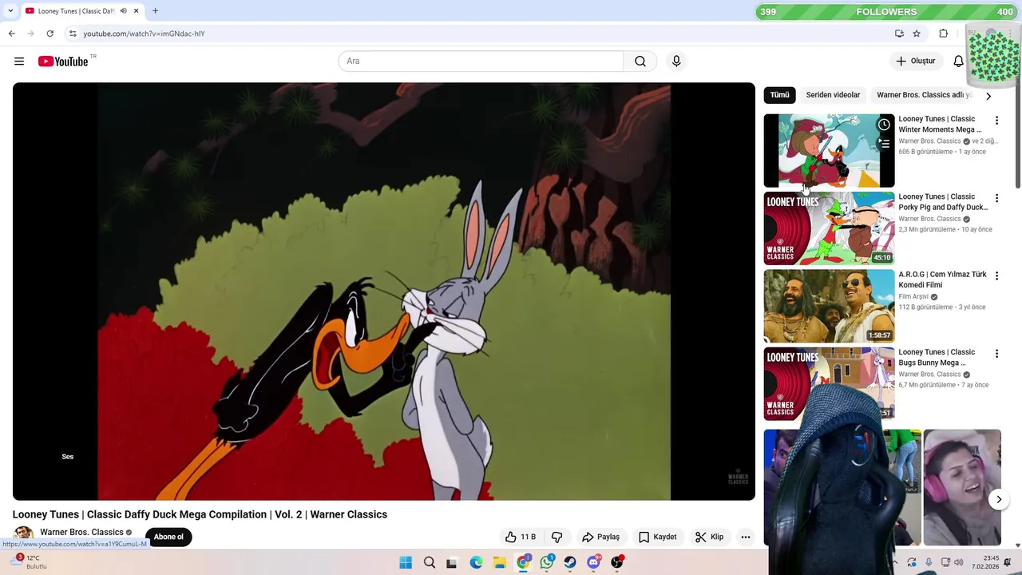Image resolution: width=1022 pixels, height=575 pixels.
Task: Open options for Classic Winter Moments video
Action: pyautogui.click(x=996, y=120)
